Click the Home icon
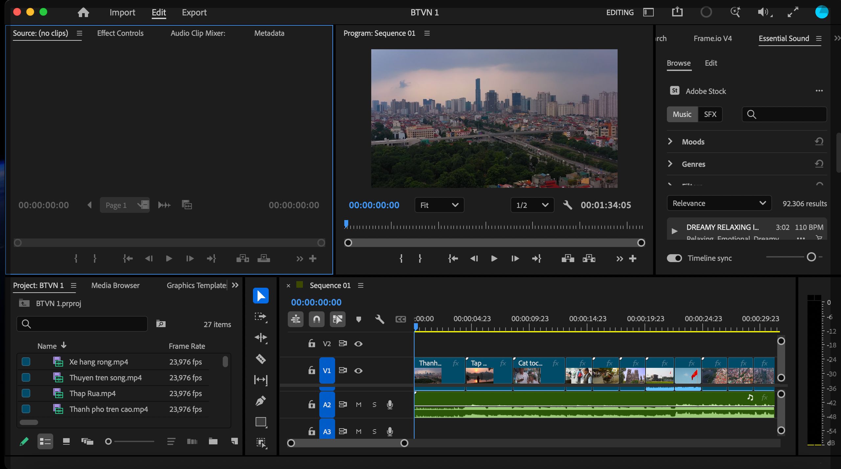Viewport: 841px width, 469px height. [83, 12]
